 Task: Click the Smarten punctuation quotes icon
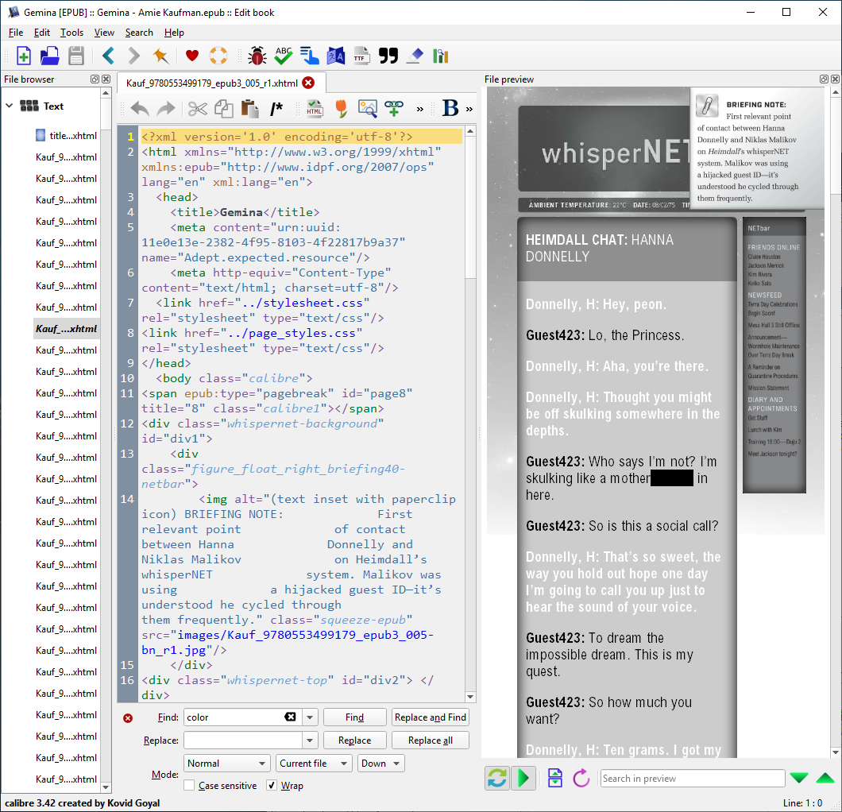pos(388,56)
